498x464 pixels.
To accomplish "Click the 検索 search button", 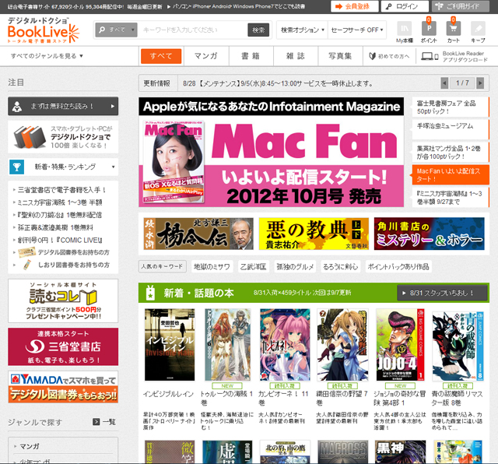I will tap(258, 30).
